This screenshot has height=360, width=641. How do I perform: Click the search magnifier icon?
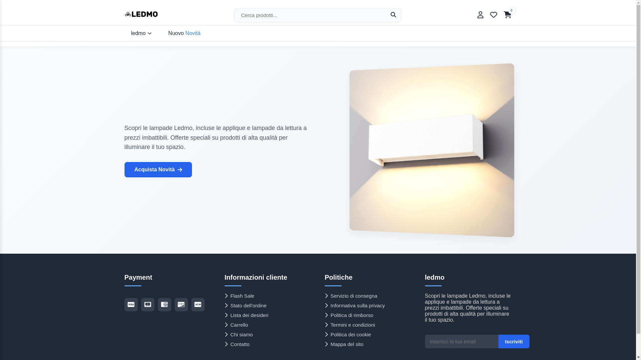(393, 15)
